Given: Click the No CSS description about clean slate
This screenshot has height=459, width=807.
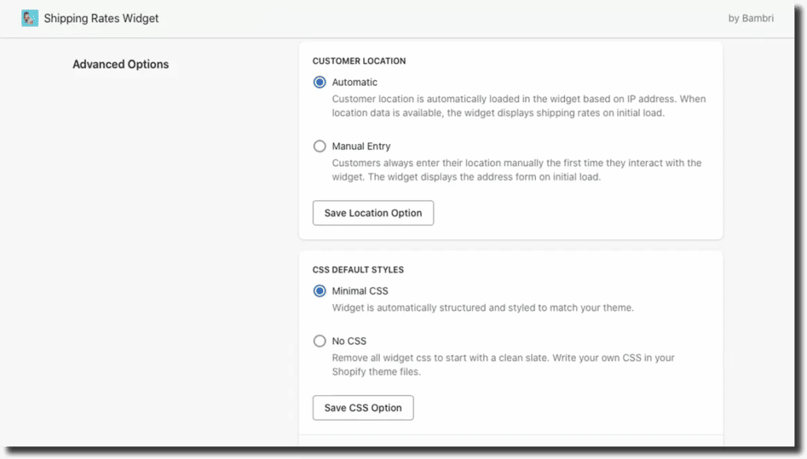Looking at the screenshot, I should tap(504, 365).
